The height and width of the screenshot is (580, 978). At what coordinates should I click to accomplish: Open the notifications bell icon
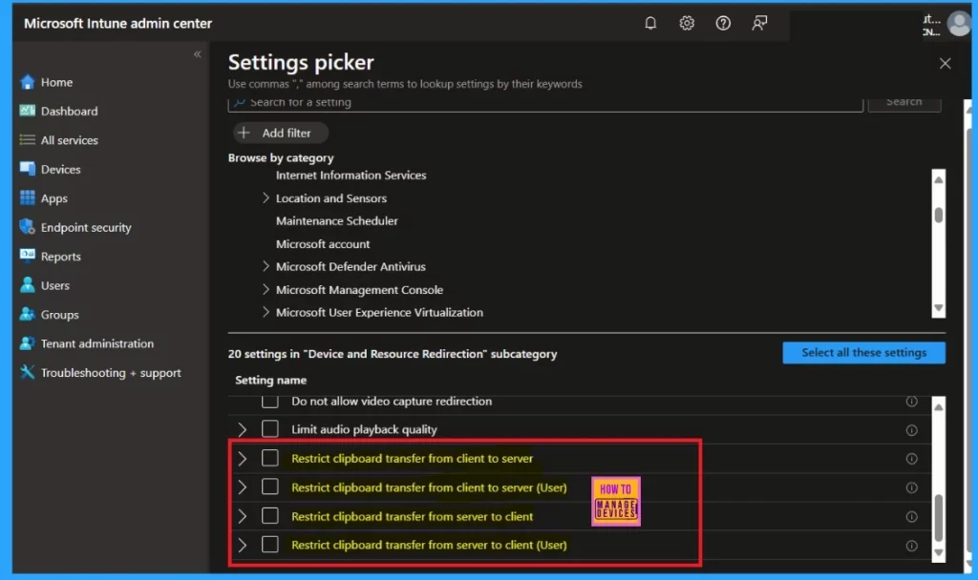(649, 23)
